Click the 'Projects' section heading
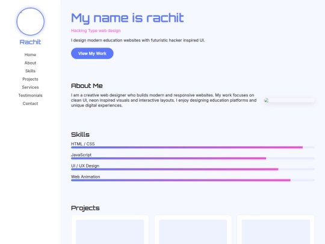The width and height of the screenshot is (325, 244). coord(85,208)
